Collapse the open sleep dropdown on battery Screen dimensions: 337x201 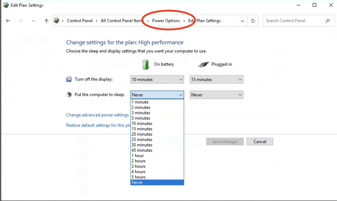pos(157,95)
